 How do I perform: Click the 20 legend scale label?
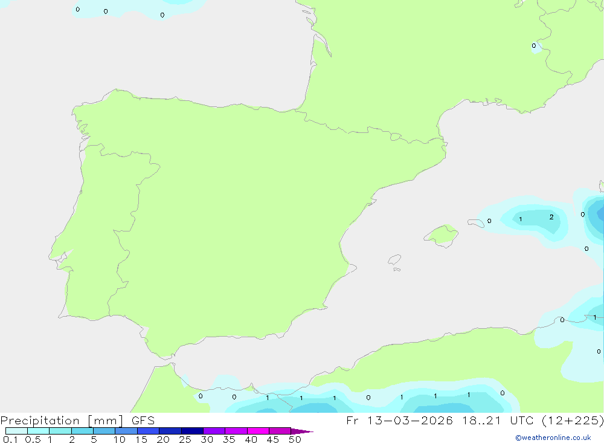tap(163, 439)
